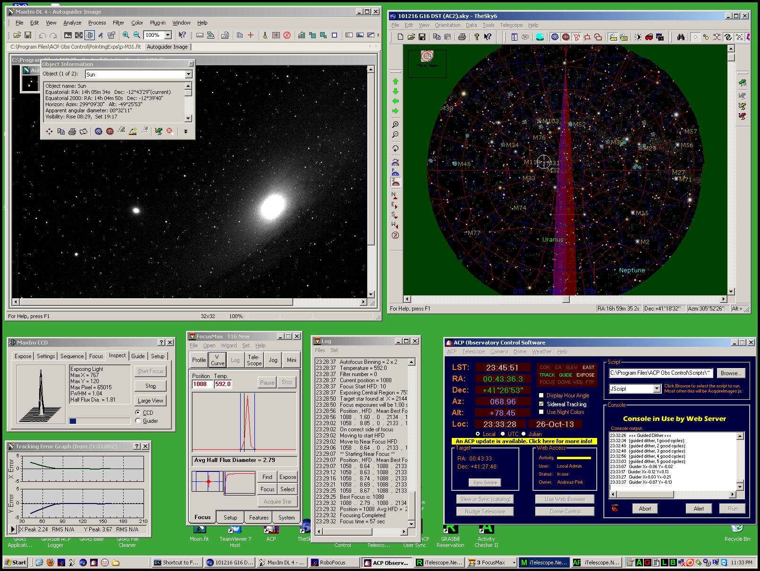Open JScript language dropdown in ACP
Screen dimensions: 760x571
pyautogui.click(x=657, y=389)
